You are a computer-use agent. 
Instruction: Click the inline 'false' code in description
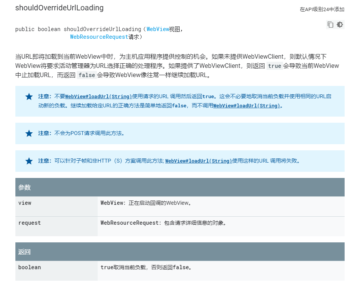click(87, 75)
